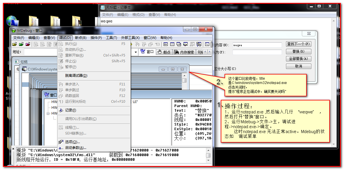
Task: Click 调用DLL引出函数(C) menu entry
Action: point(94,119)
